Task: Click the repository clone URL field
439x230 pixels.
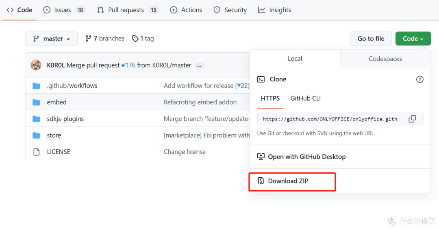Action: coord(330,119)
